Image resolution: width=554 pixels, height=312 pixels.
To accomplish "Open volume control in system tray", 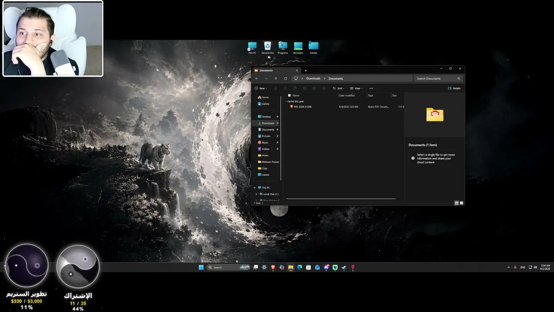I will point(535,267).
